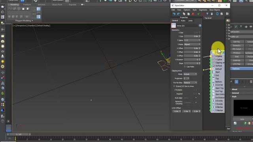Expand the Polygon Modeling panel arrow

tap(32, 21)
